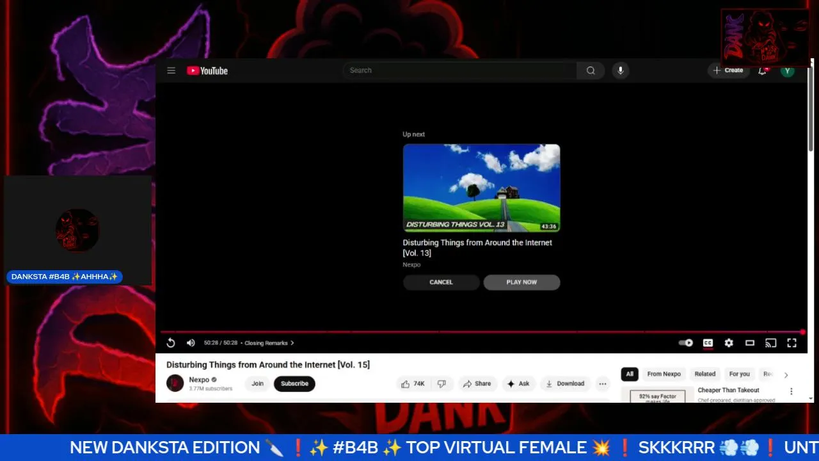Select the Related filter chip
The image size is (819, 461).
tap(705, 374)
